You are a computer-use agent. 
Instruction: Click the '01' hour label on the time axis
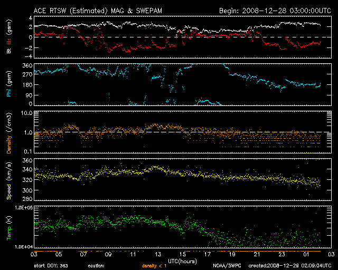point(306,254)
